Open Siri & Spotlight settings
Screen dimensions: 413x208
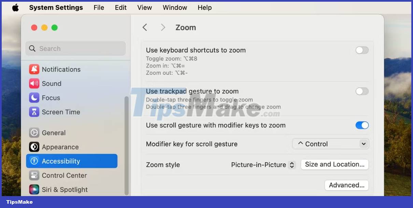[65, 190]
